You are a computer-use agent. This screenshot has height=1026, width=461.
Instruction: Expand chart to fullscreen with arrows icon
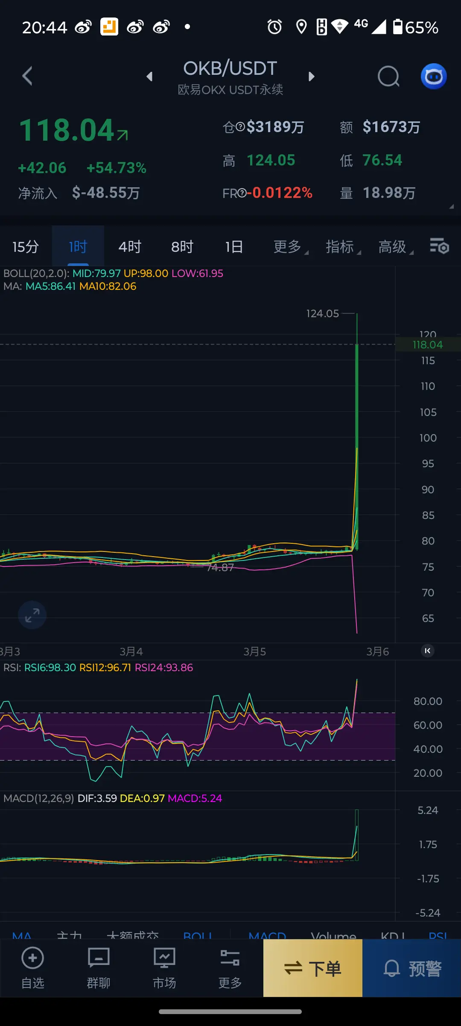coord(32,615)
